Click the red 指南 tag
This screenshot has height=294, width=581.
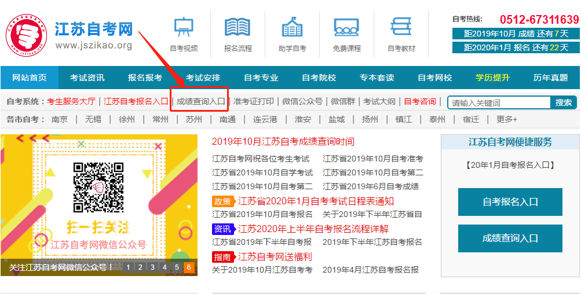click(x=223, y=257)
